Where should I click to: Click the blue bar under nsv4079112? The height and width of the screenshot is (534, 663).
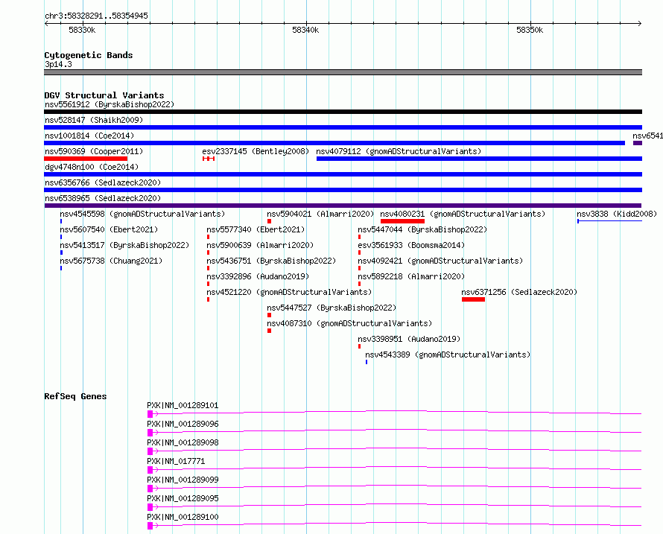click(x=479, y=159)
